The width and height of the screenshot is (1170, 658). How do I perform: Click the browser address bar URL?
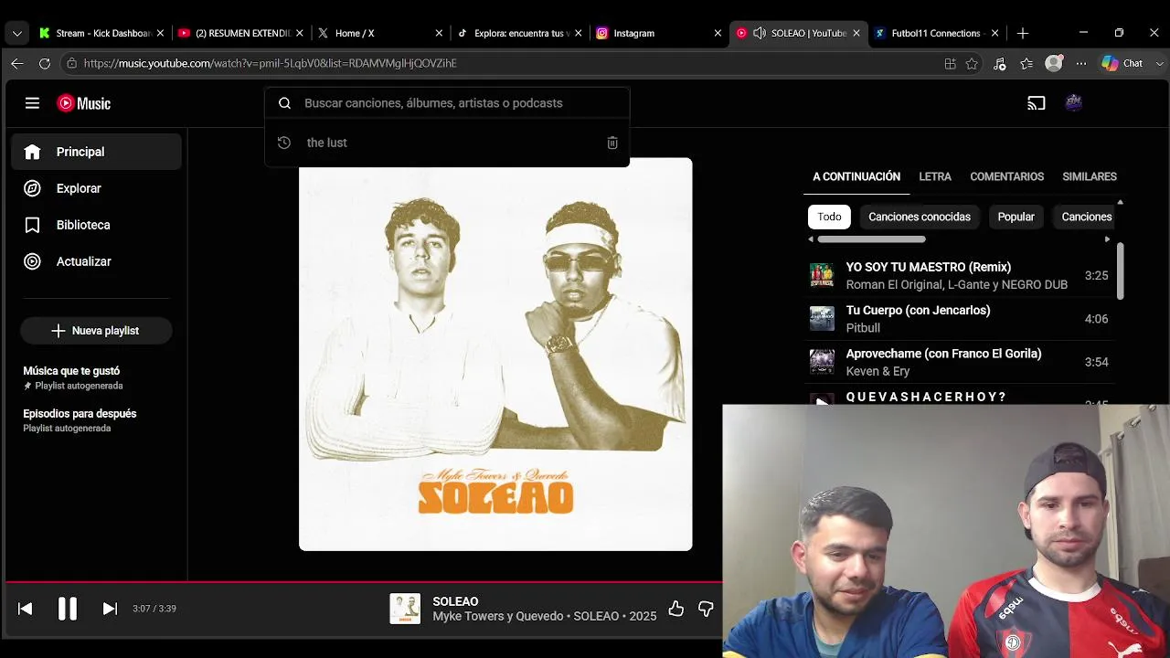(271, 63)
